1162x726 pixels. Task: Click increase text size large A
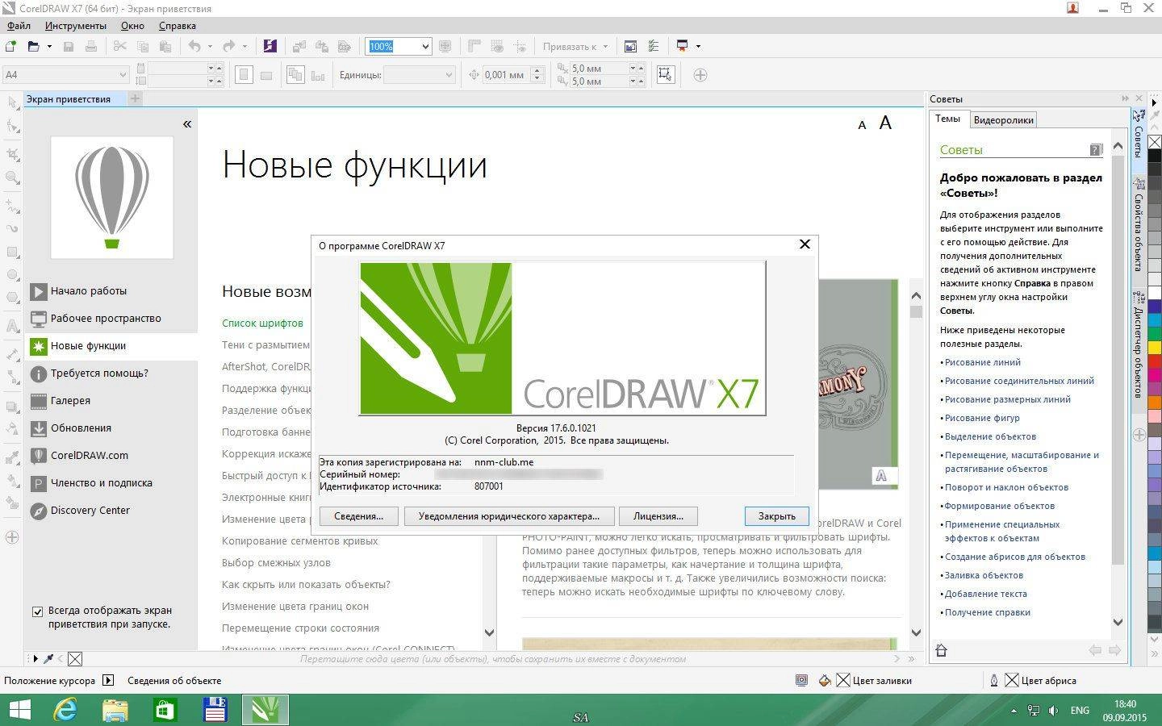click(885, 123)
